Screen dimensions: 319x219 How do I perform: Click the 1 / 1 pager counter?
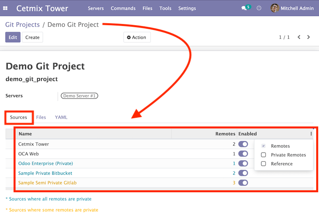click(x=284, y=37)
